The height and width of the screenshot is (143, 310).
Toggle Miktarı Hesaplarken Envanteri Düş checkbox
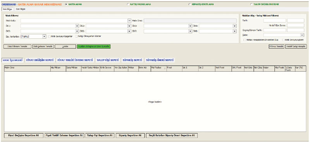pos(245,40)
